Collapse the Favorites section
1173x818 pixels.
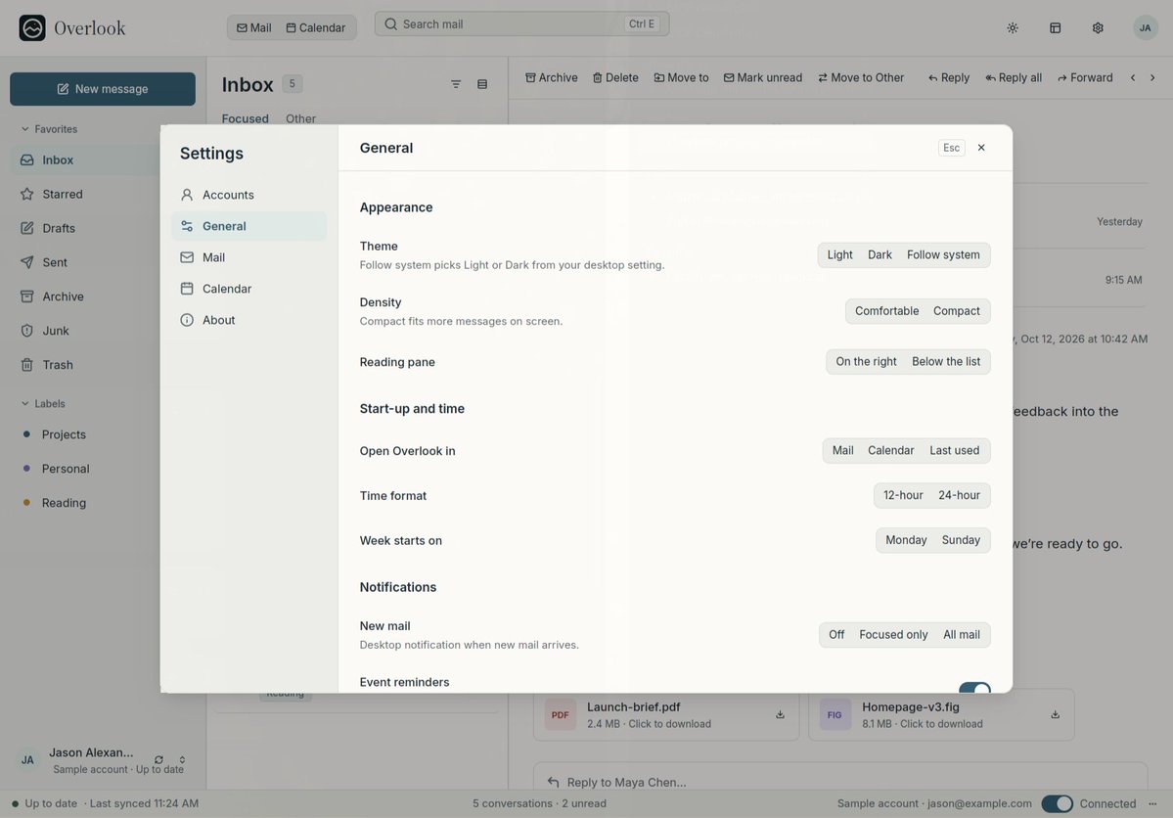coord(49,129)
